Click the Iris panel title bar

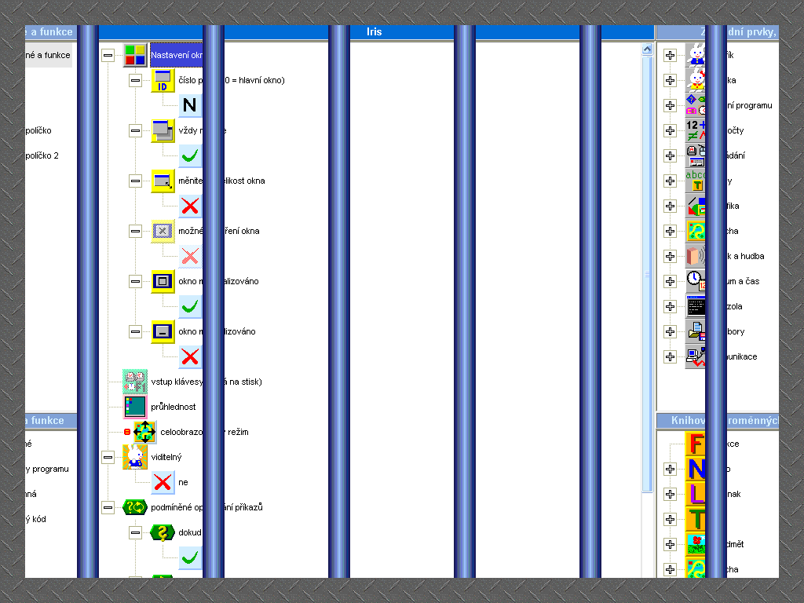click(x=374, y=32)
